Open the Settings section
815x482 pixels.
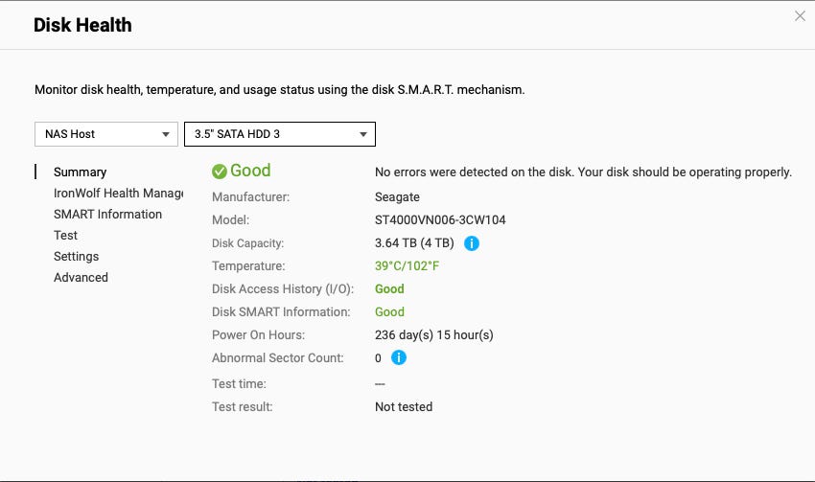coord(76,257)
